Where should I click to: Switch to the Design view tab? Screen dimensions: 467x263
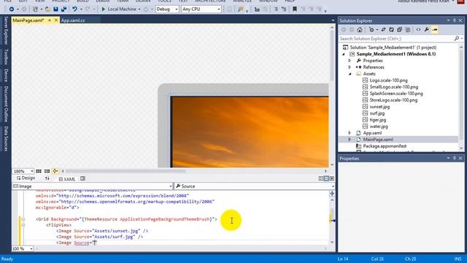pyautogui.click(x=26, y=178)
